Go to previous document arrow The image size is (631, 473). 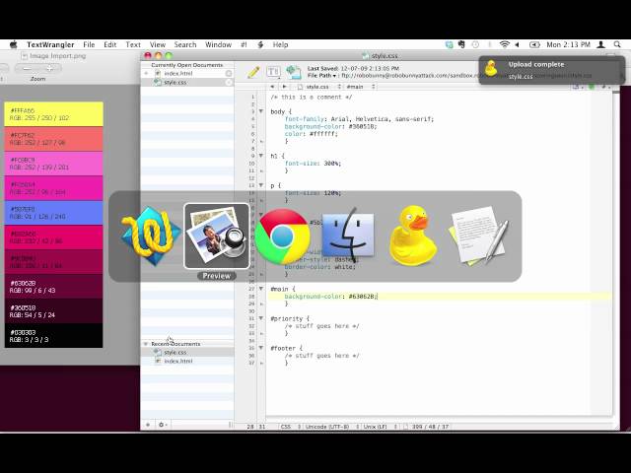pyautogui.click(x=272, y=87)
